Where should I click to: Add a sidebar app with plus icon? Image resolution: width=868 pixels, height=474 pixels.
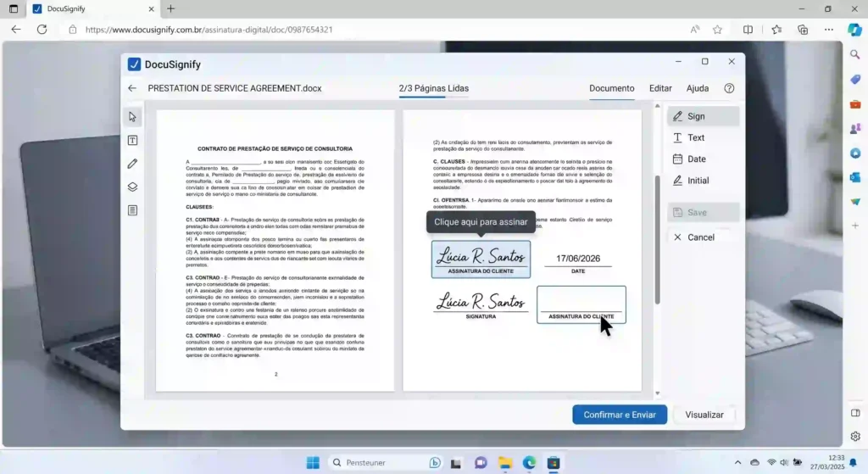tap(855, 226)
